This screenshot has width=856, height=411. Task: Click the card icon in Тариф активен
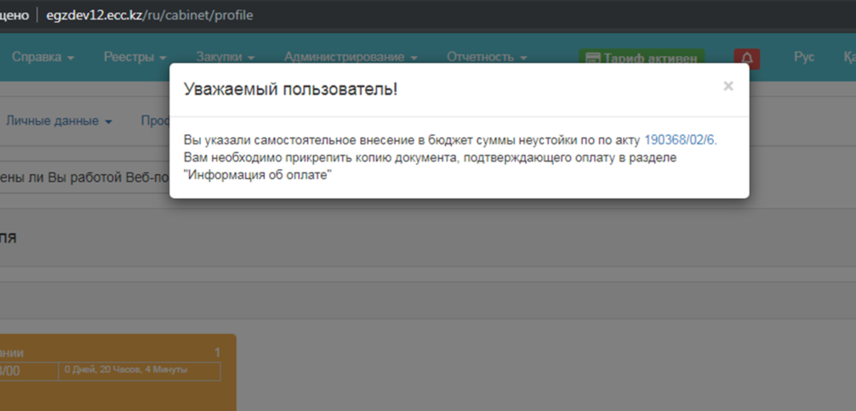[592, 59]
